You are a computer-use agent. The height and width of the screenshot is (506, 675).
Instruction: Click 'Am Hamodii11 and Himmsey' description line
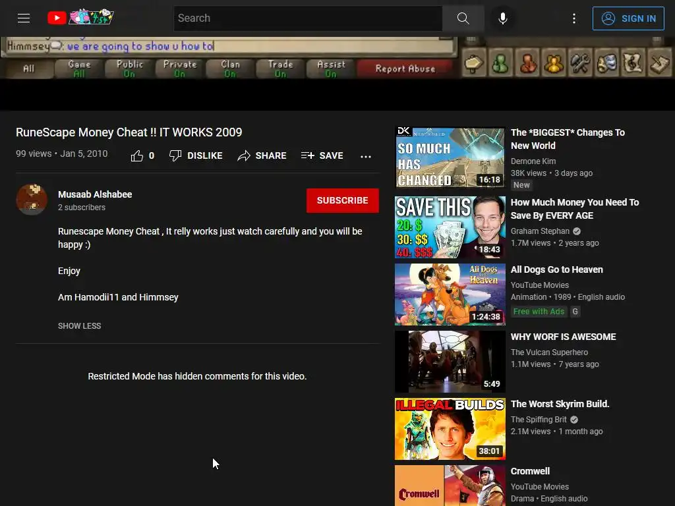coord(118,297)
